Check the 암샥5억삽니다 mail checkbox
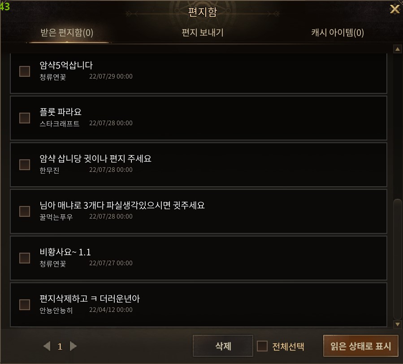Screen dimensions: 403x364 click(x=25, y=71)
